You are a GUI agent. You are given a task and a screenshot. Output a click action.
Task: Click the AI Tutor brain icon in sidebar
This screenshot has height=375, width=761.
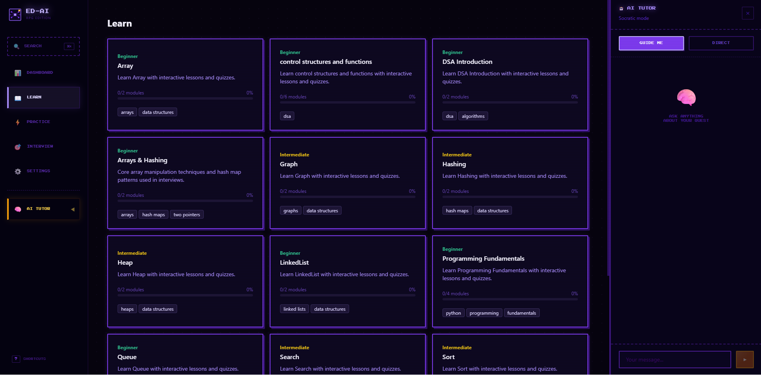(x=18, y=209)
